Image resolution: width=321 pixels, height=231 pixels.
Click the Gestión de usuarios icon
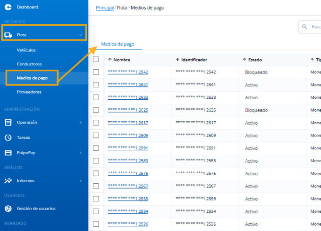point(8,209)
